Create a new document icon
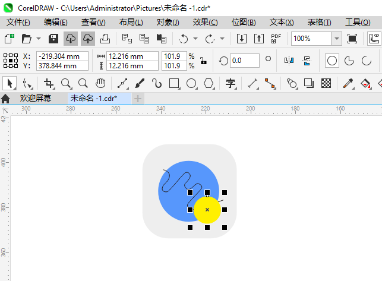 tap(10, 39)
